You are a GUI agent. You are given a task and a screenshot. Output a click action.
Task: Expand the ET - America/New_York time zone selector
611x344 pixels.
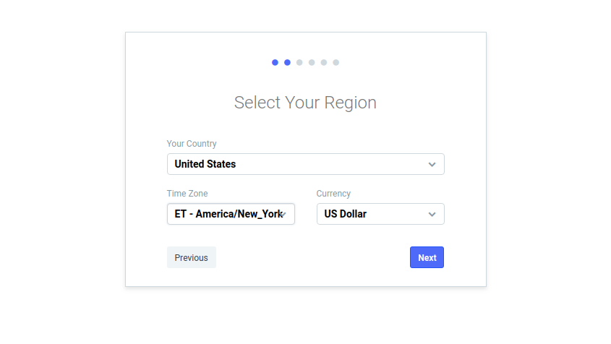click(231, 214)
